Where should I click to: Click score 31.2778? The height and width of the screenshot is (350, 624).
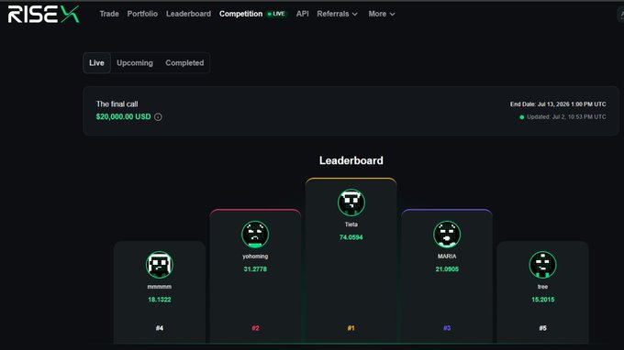point(255,269)
